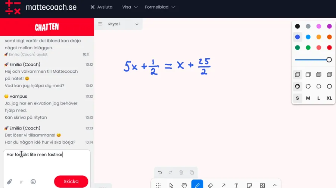
Task: Click 'Vad kan jag hjälpa dig med?' message
Action: [34, 86]
